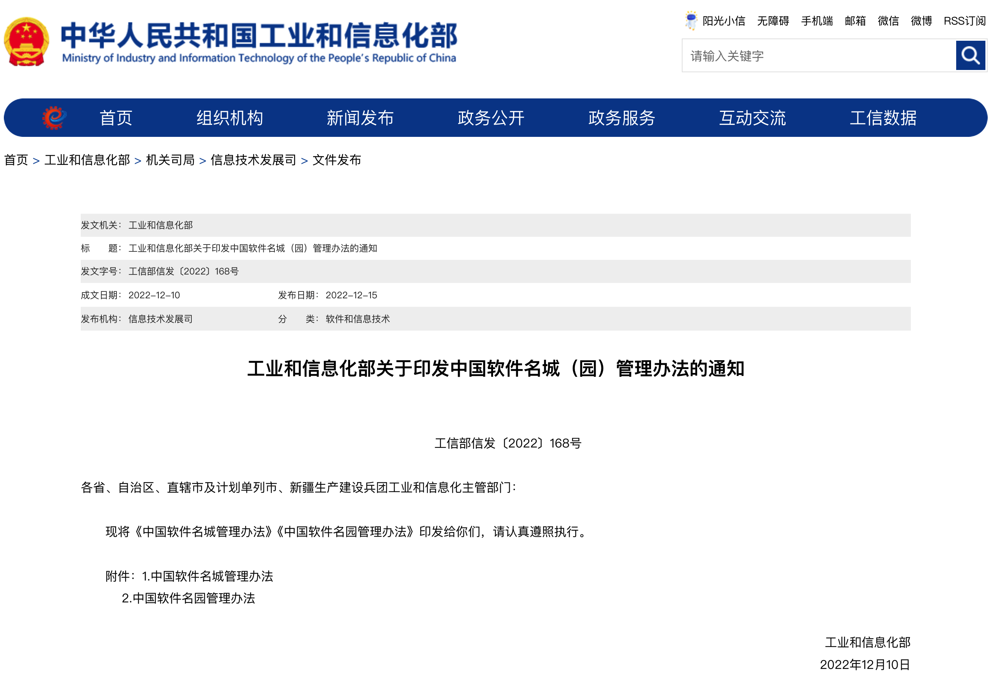Click the national emblem logo

26,42
